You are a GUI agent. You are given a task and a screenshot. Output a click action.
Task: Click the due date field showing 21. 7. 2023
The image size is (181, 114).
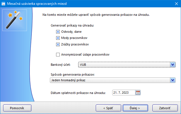tap(123, 93)
